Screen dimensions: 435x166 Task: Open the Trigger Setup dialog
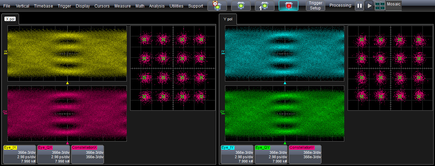[x=315, y=5]
